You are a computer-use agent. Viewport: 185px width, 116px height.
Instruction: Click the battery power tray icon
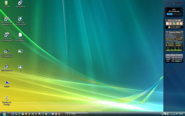172,114
